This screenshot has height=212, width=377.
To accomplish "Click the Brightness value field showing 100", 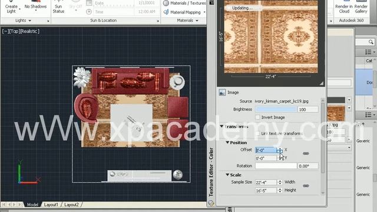I will (307, 110).
